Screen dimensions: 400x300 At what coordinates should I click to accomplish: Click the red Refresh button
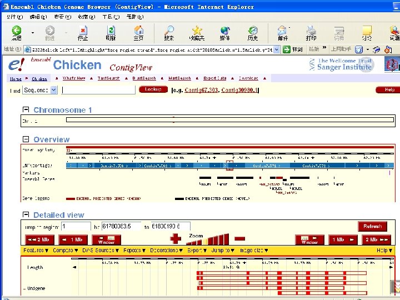[x=372, y=226]
